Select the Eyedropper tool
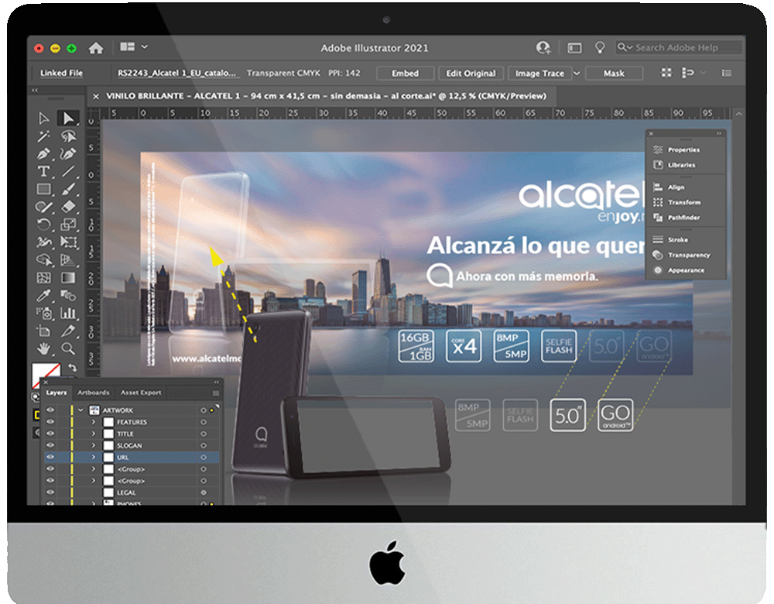 click(44, 296)
